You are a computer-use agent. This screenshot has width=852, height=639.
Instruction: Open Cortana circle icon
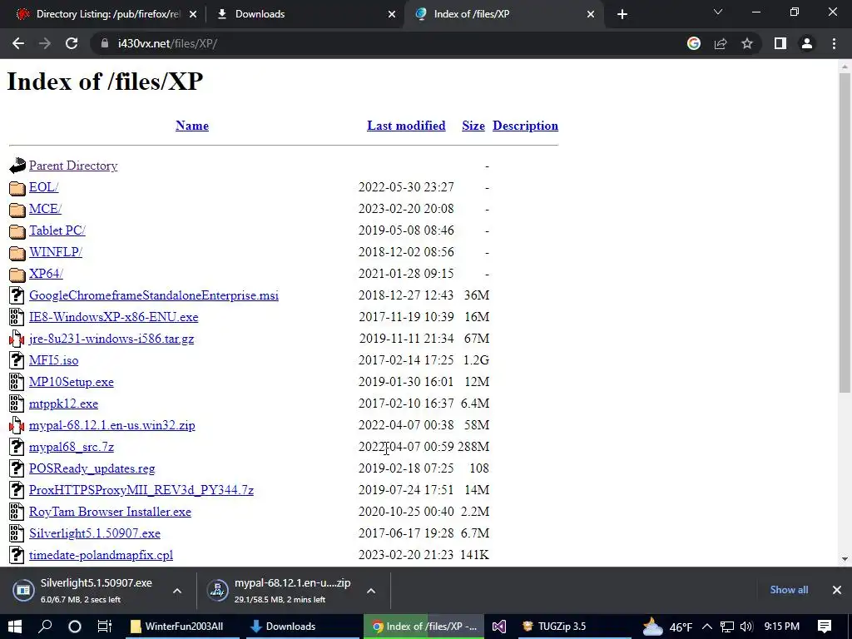(x=74, y=627)
